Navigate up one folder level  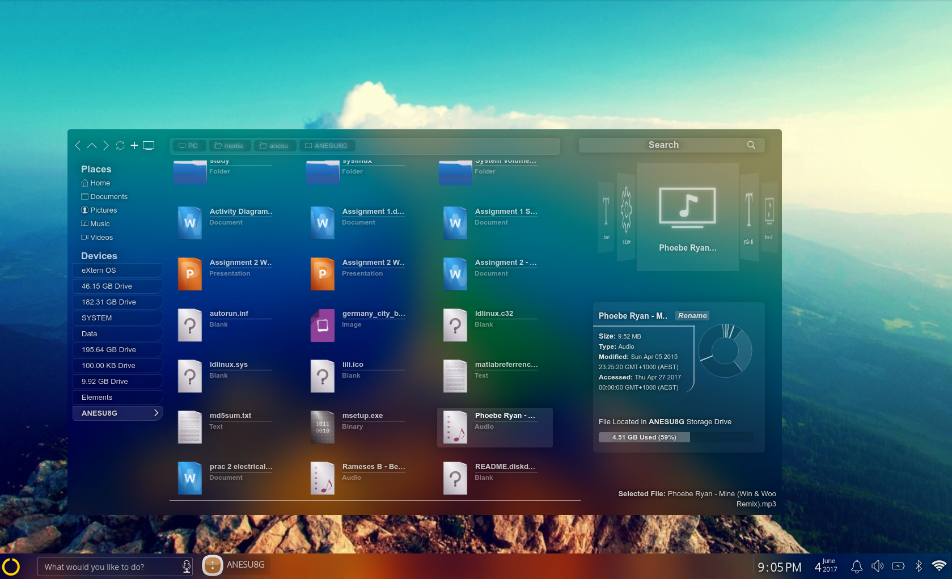click(91, 146)
